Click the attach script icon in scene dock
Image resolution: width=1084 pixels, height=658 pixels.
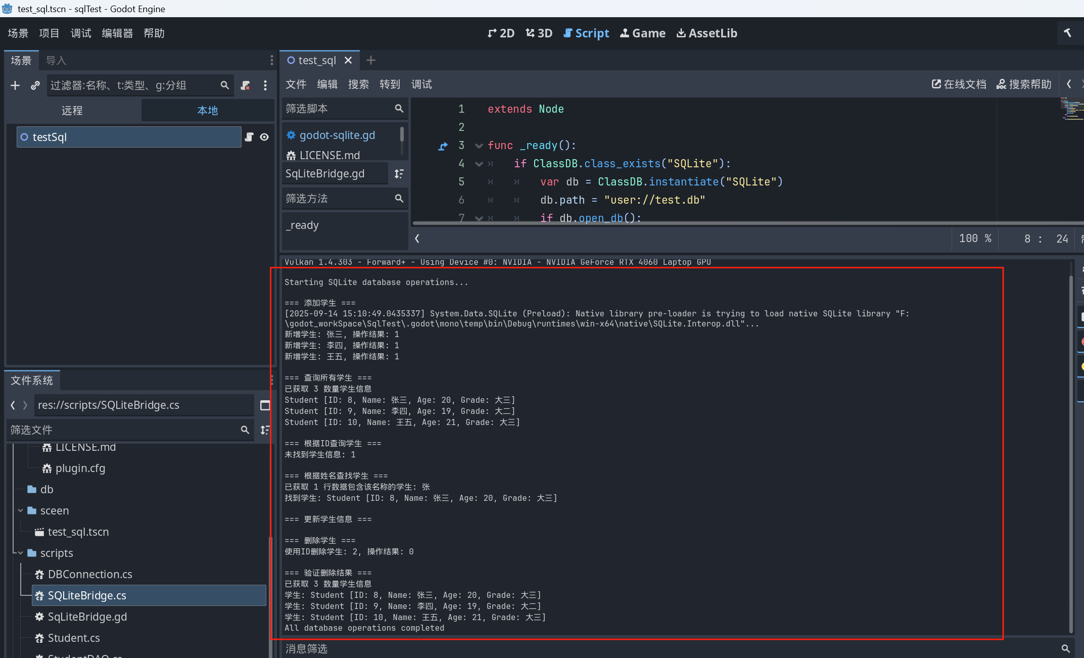tap(246, 85)
